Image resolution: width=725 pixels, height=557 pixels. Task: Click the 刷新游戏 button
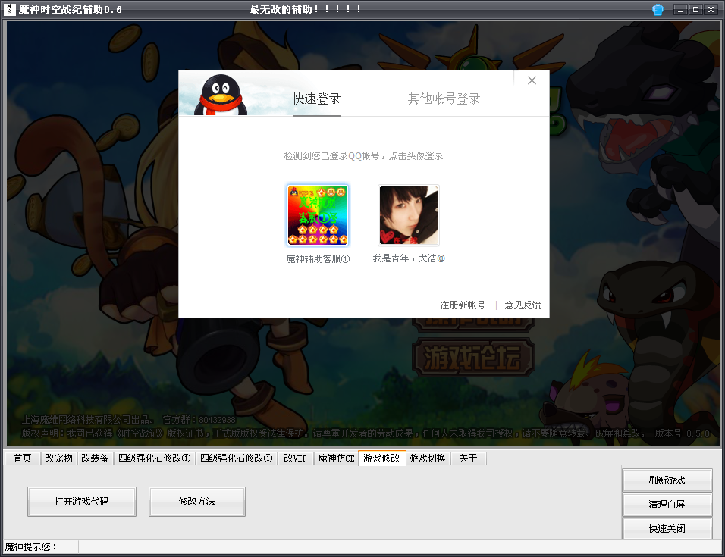[x=667, y=480]
